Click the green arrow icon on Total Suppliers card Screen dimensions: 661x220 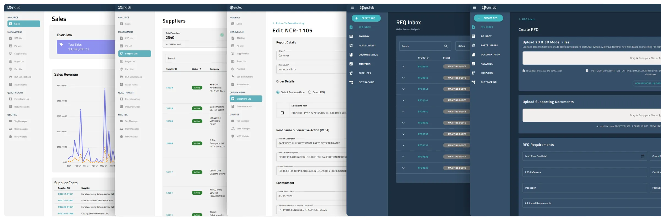point(222,35)
